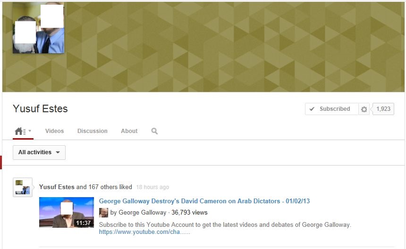Click the Yusuf Estes channel title heading

[40, 109]
